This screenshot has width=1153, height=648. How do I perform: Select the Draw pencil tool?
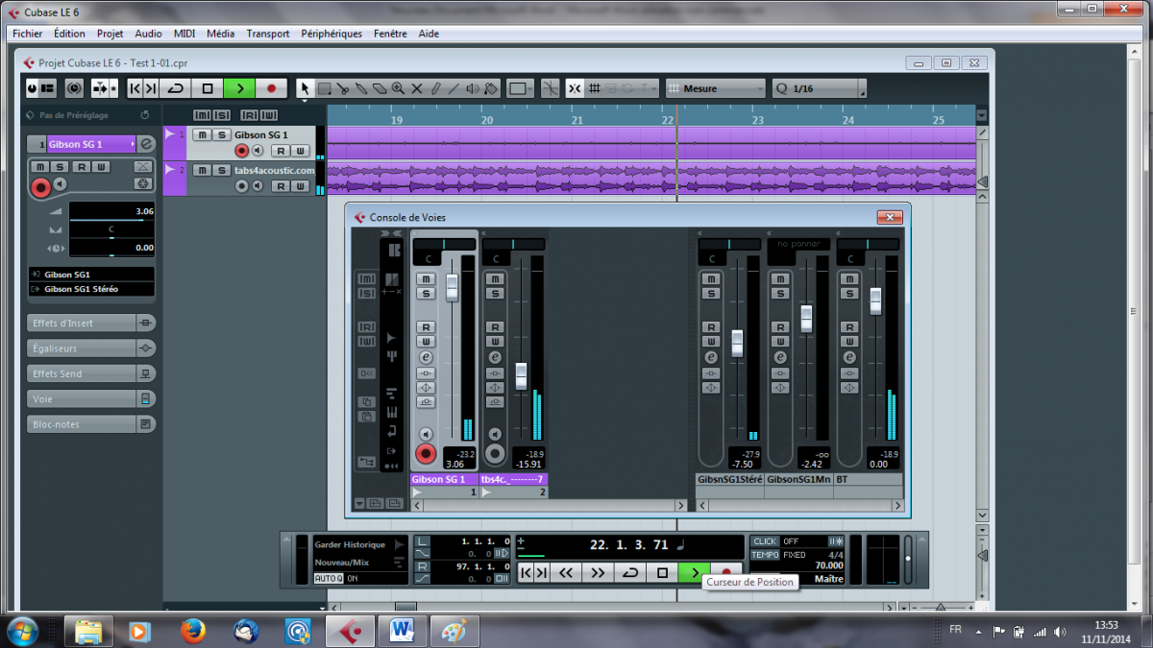pos(434,88)
